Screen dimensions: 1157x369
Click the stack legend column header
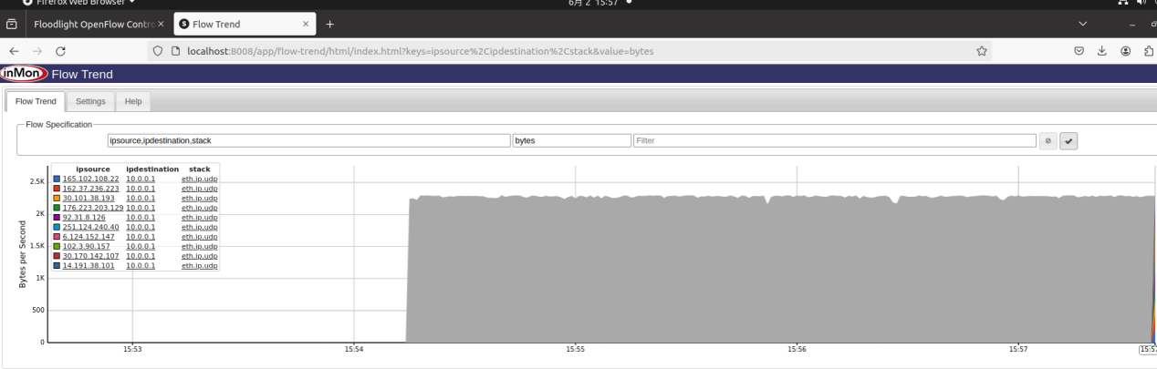point(199,169)
